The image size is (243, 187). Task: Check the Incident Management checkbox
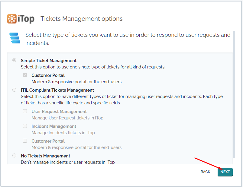25,126
